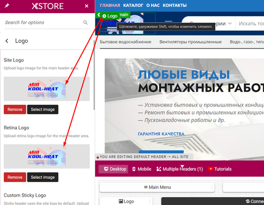The width and height of the screenshot is (264, 205).
Task: Close the XStore options panel
Action: click(87, 6)
